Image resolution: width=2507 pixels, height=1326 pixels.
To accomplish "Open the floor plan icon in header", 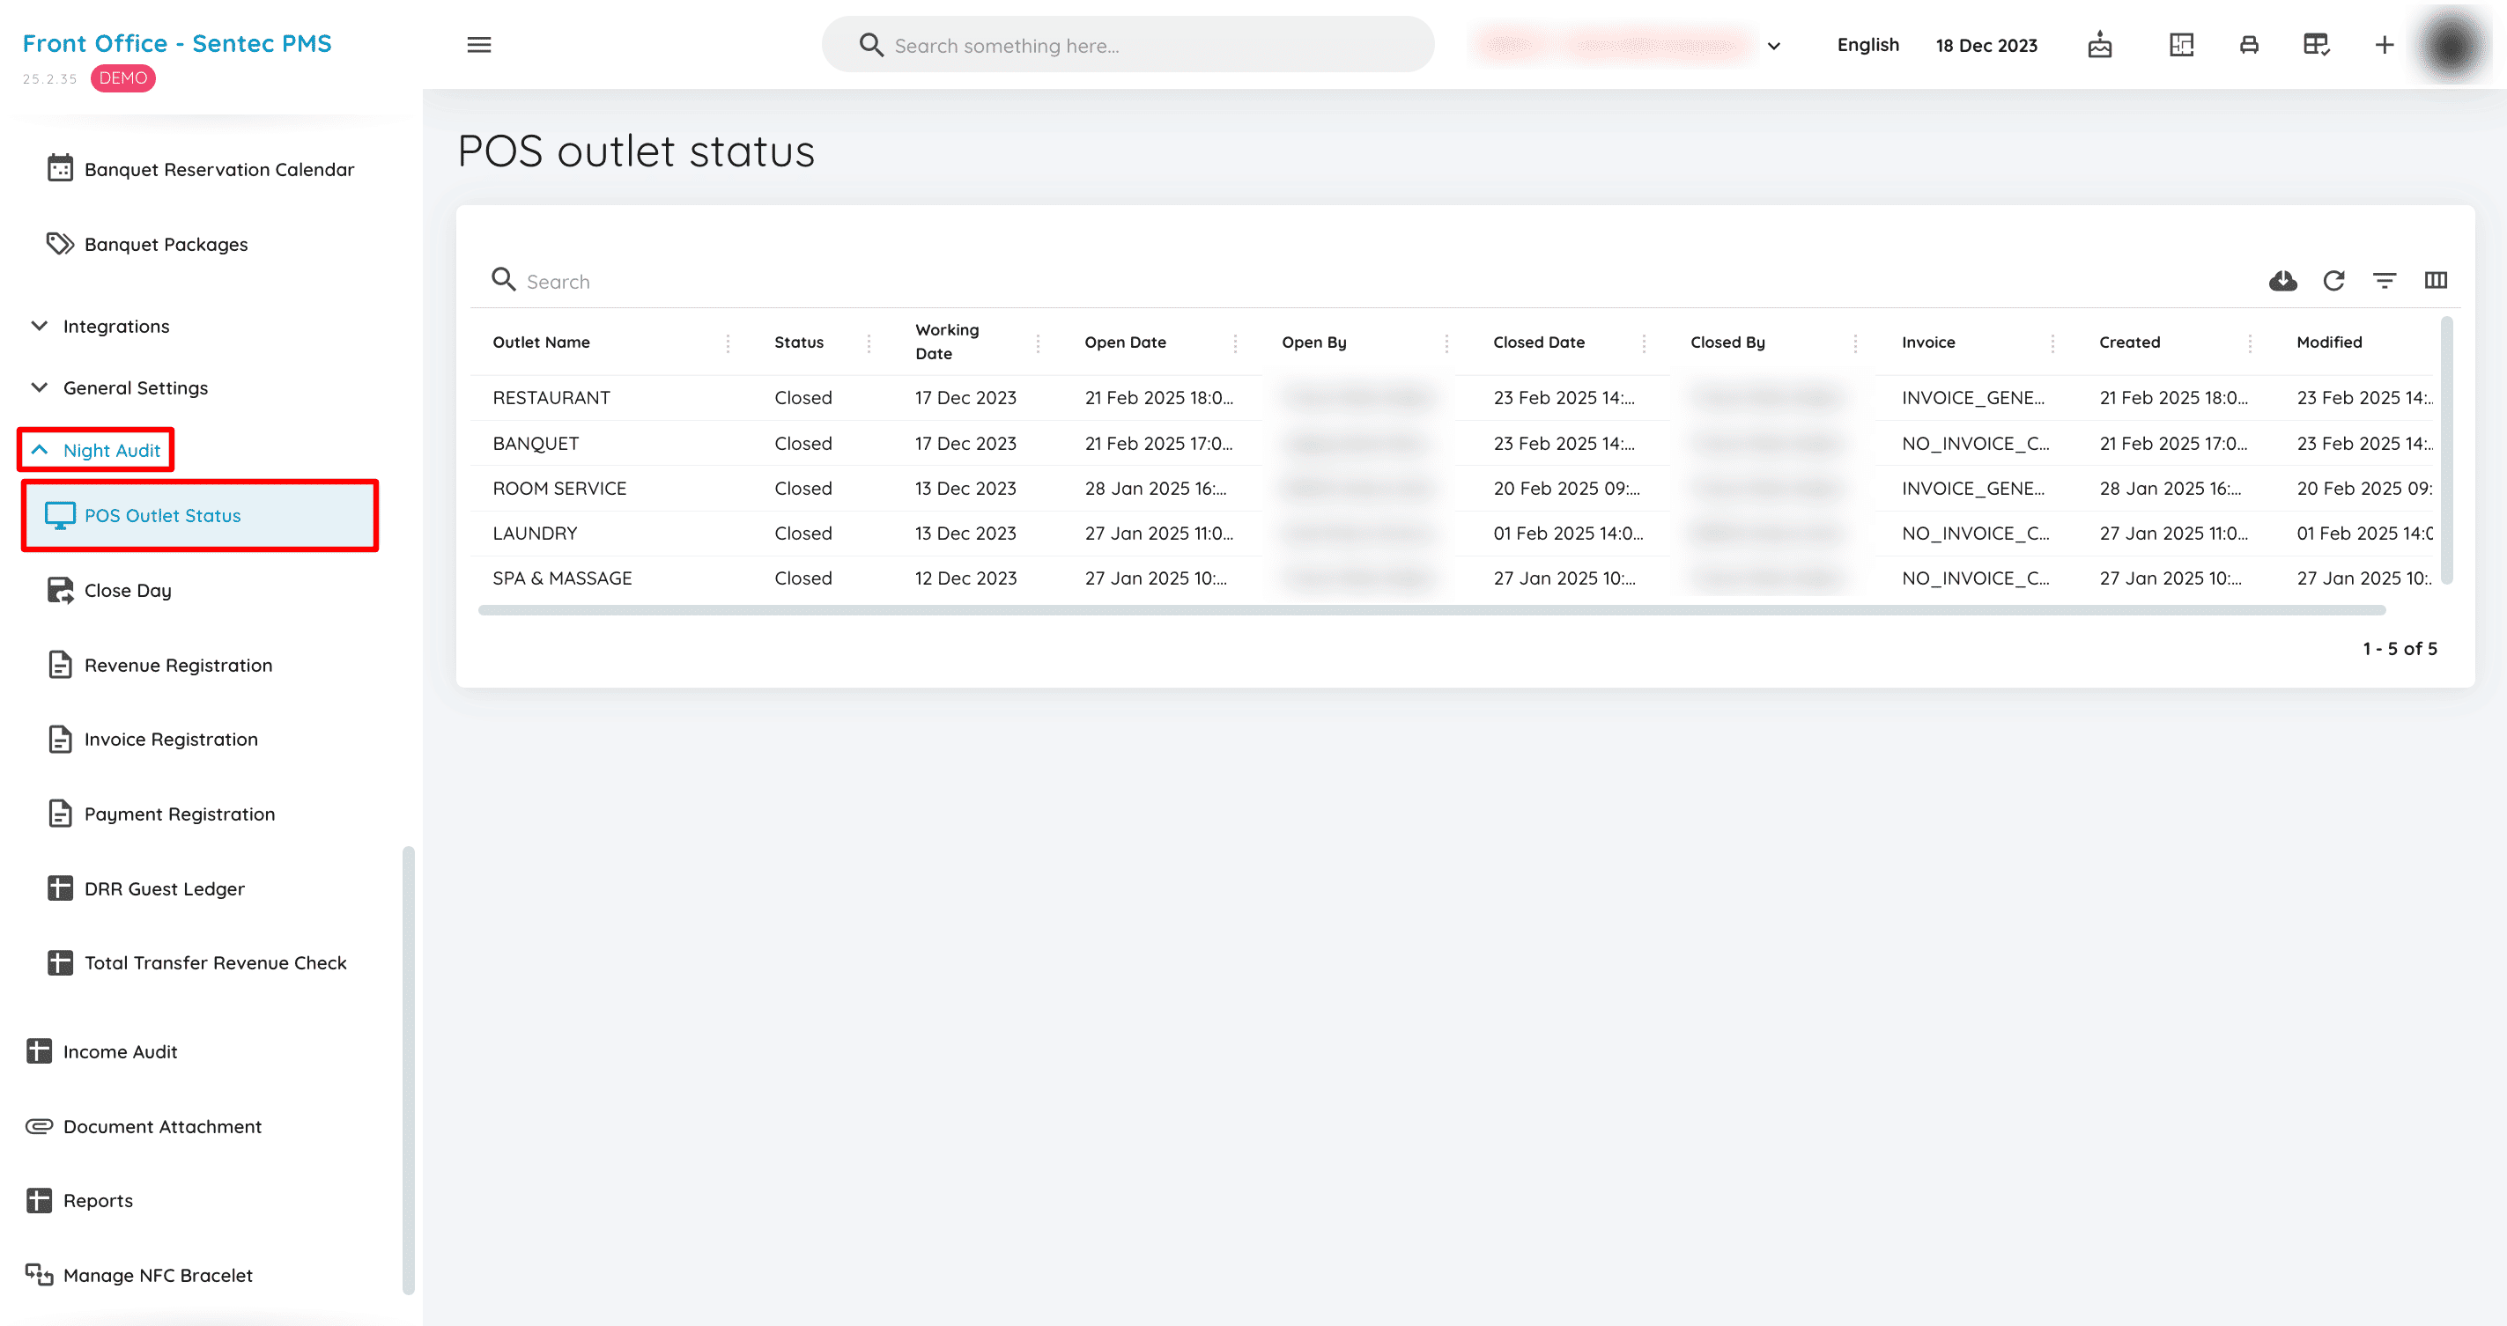I will (2181, 45).
